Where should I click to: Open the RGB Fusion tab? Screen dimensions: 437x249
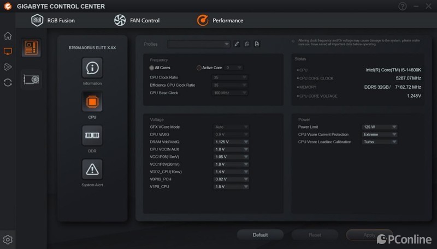(53, 20)
